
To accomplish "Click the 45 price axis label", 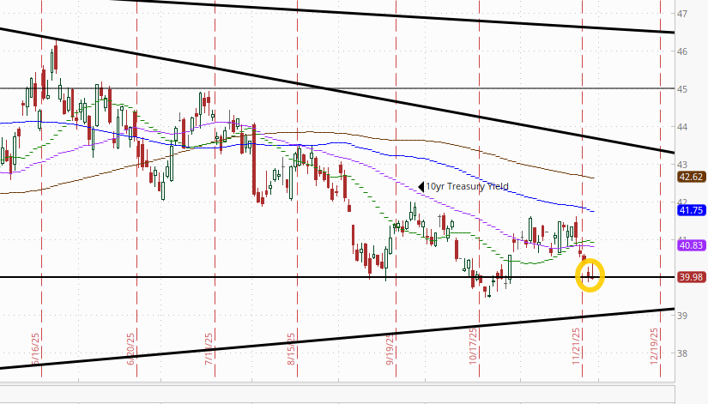I will coord(681,89).
